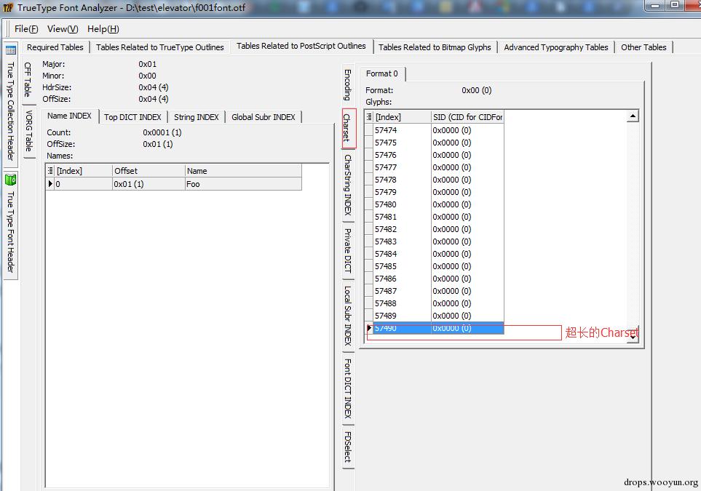The image size is (701, 491).
Task: Switch to Tables Related to Bitmap Glyphs tab
Action: click(x=435, y=47)
